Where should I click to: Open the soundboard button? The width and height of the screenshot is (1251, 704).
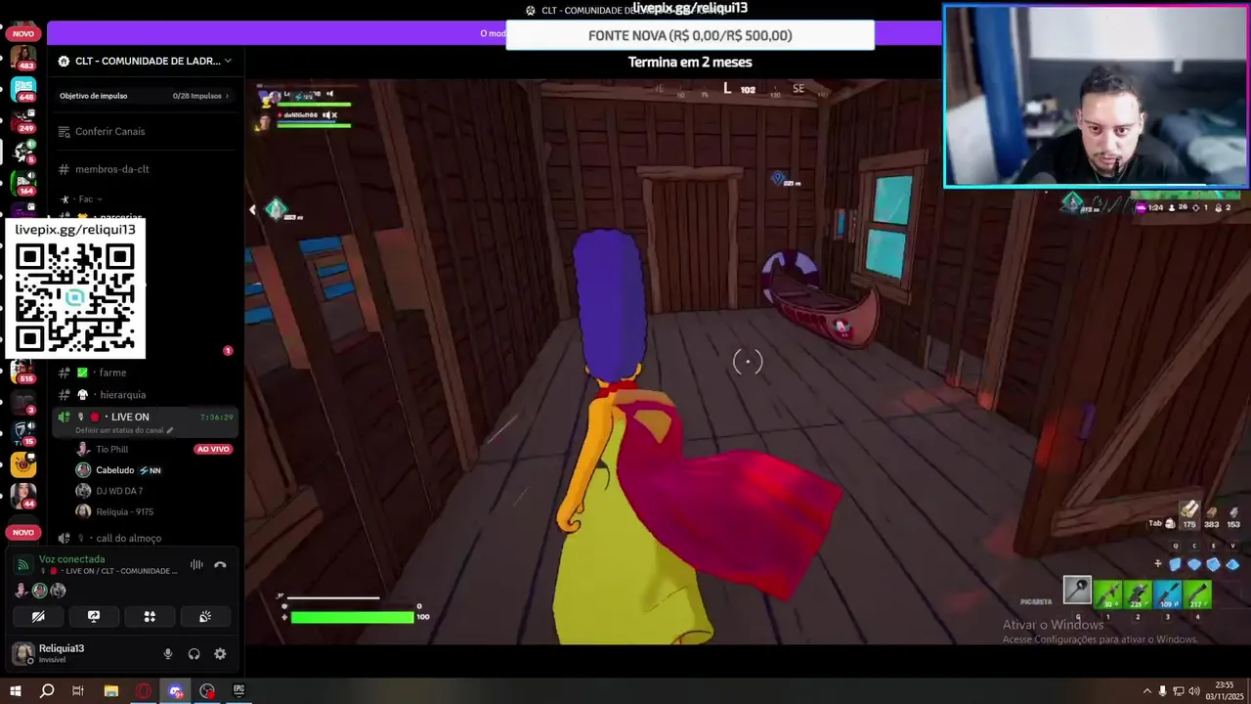click(x=205, y=616)
